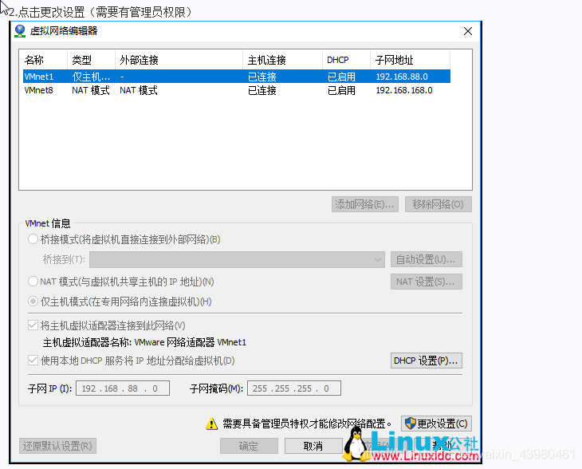Close the 虚拟网络编辑器 dialog
This screenshot has height=469, width=582.
pos(468,31)
